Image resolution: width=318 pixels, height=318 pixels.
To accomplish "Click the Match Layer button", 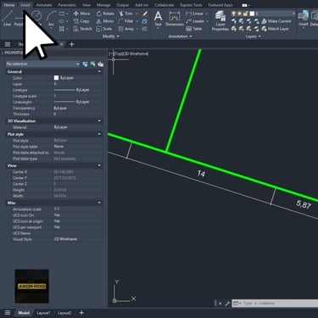I will point(275,29).
